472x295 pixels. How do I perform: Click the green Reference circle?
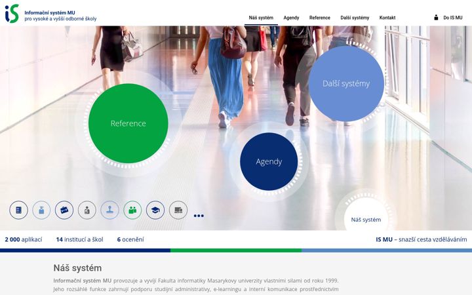(x=128, y=123)
